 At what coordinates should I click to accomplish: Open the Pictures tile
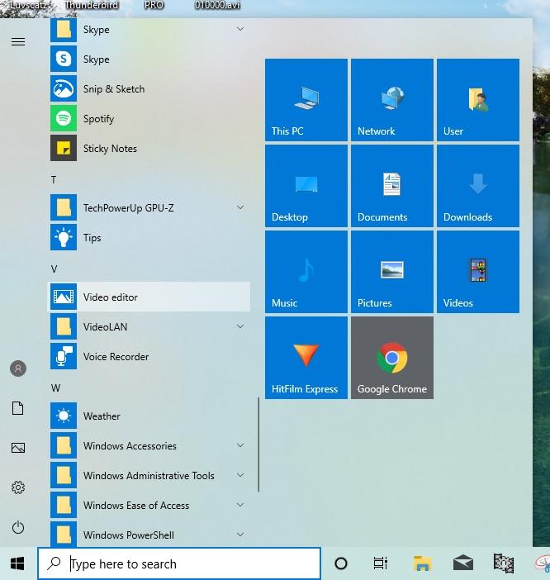392,272
